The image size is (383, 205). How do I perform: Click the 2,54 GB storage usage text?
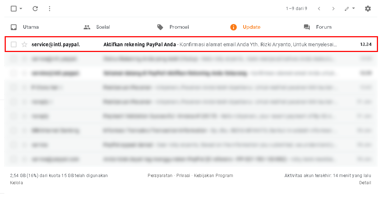point(59,176)
